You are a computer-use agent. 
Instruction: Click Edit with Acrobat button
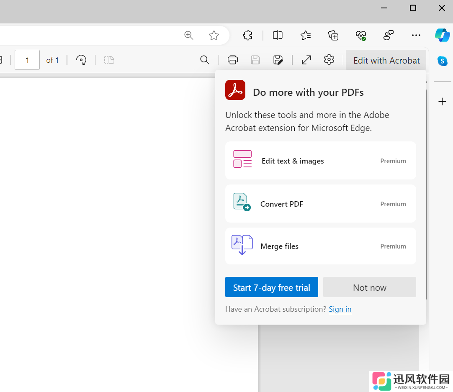[x=386, y=60]
